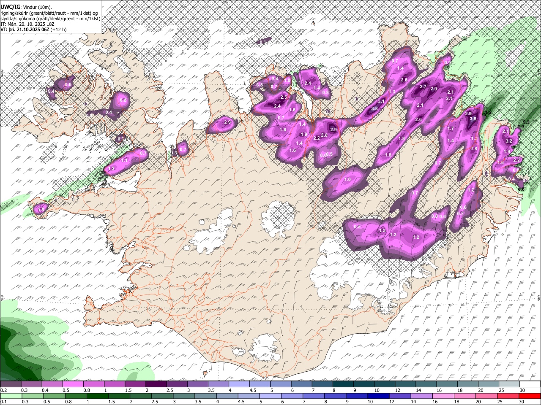The width and height of the screenshot is (541, 405).
Task: Click the 3.8 precipitation value on the map
Action: 374,108
